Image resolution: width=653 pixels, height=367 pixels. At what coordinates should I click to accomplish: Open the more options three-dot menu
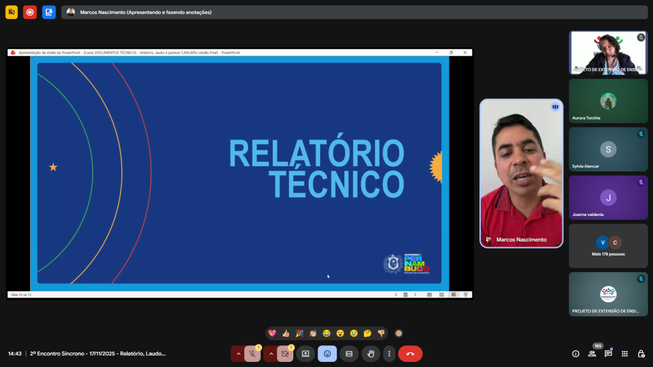click(389, 354)
